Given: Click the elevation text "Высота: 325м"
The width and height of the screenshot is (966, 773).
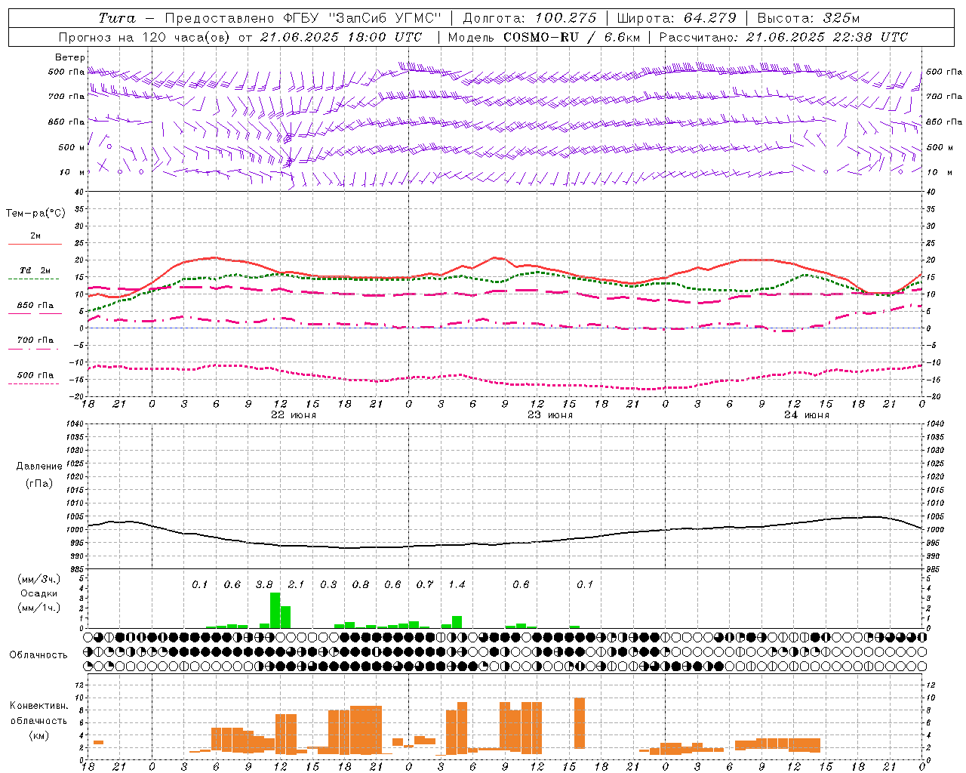Looking at the screenshot, I should tap(808, 18).
